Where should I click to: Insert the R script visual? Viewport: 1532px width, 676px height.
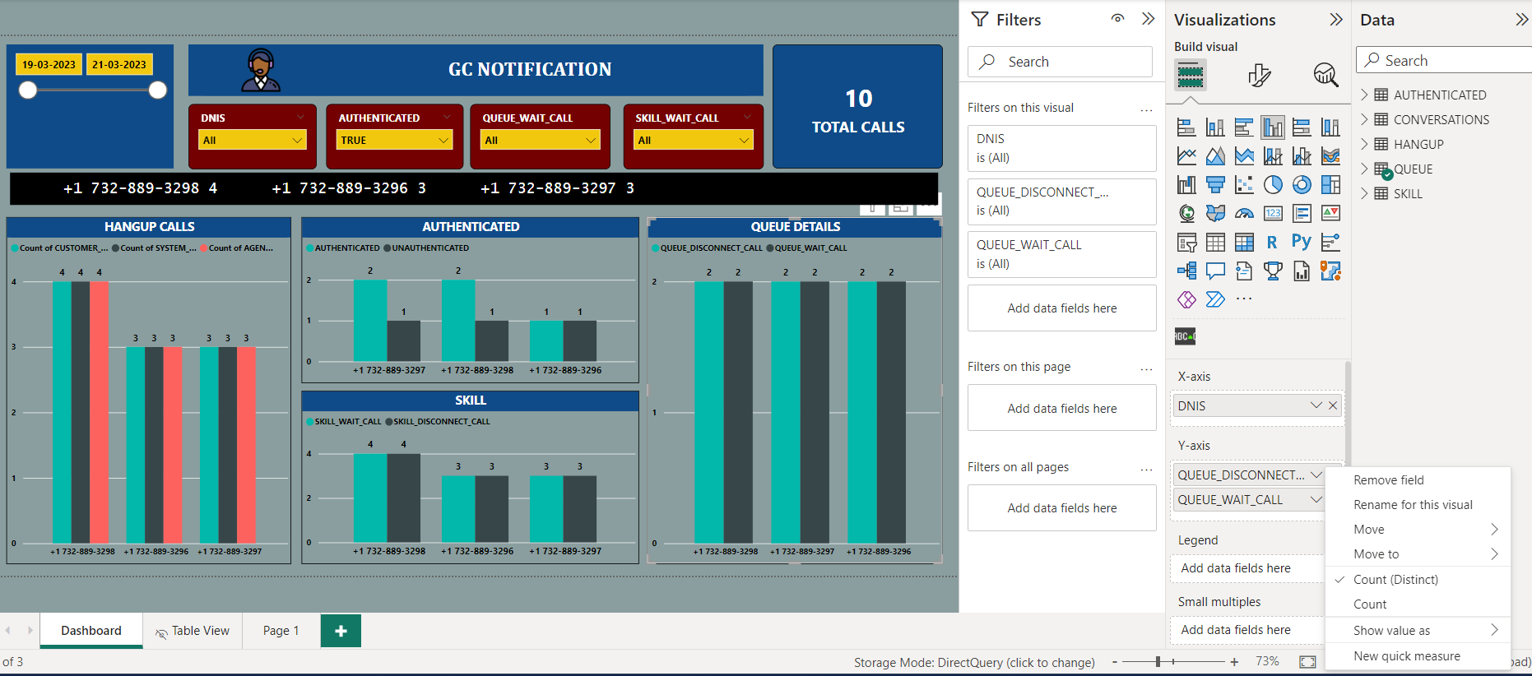click(x=1273, y=242)
